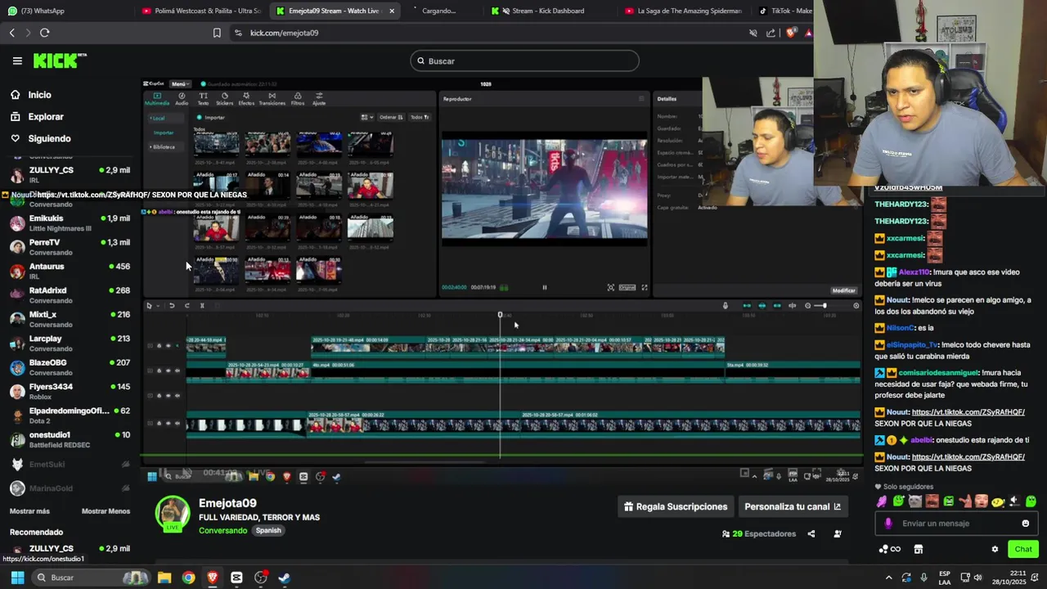Click the KICK logo
The image size is (1047, 589).
pos(60,61)
